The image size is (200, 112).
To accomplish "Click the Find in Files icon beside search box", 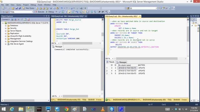I will (128, 8).
